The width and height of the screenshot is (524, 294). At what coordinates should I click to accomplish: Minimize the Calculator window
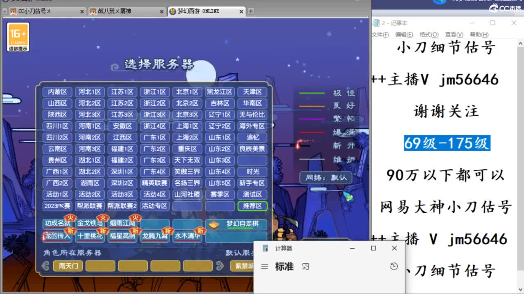(352, 248)
